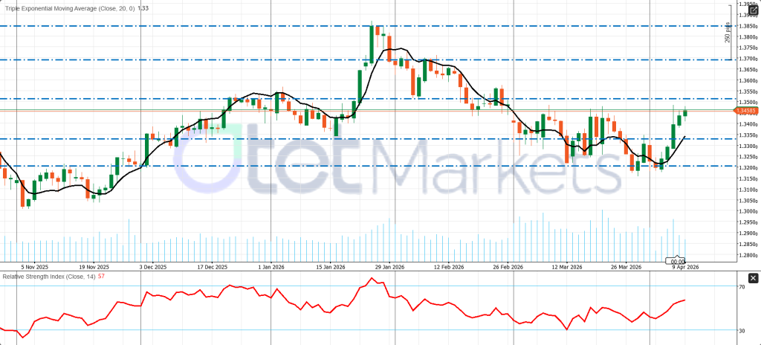Click the 26 Mar 2026 date label
The height and width of the screenshot is (345, 761).
point(626,267)
